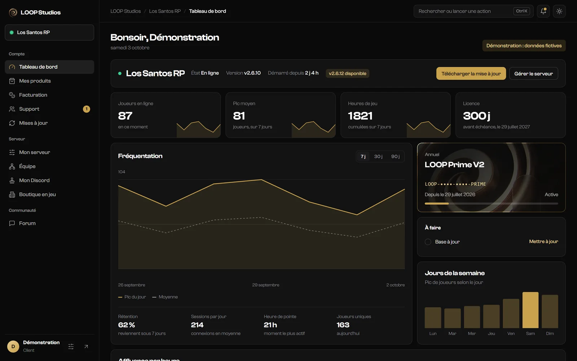The height and width of the screenshot is (361, 577).
Task: Select the 30 j range
Action: tap(378, 156)
